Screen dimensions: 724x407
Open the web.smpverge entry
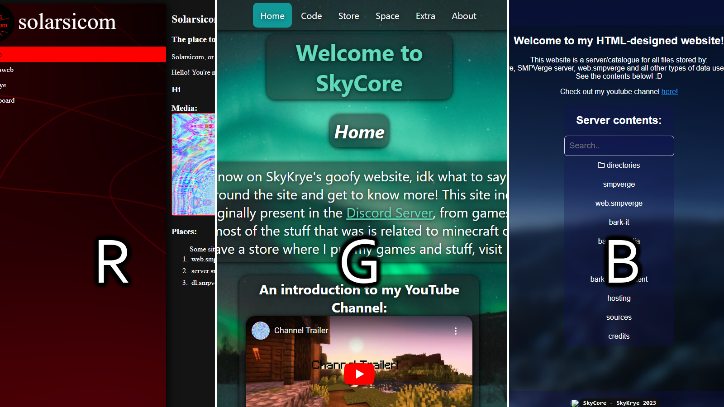pyautogui.click(x=619, y=203)
